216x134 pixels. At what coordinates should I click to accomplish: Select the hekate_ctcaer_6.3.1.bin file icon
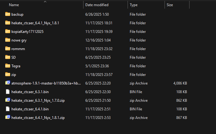8,92
